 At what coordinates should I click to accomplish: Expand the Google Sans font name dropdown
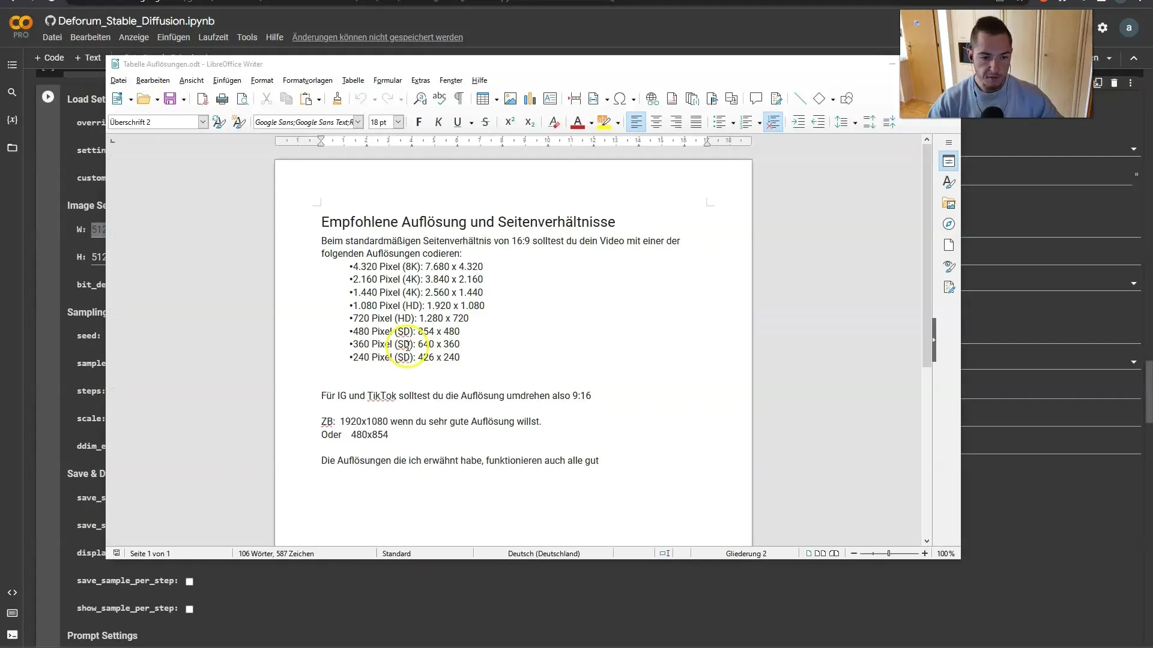point(358,122)
